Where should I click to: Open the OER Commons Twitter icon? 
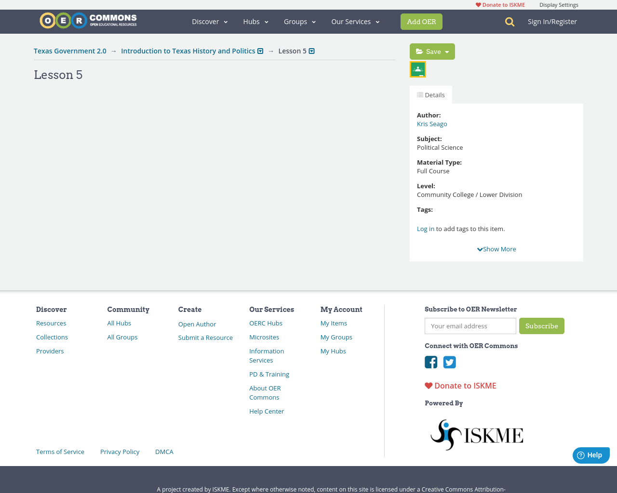coord(449,362)
